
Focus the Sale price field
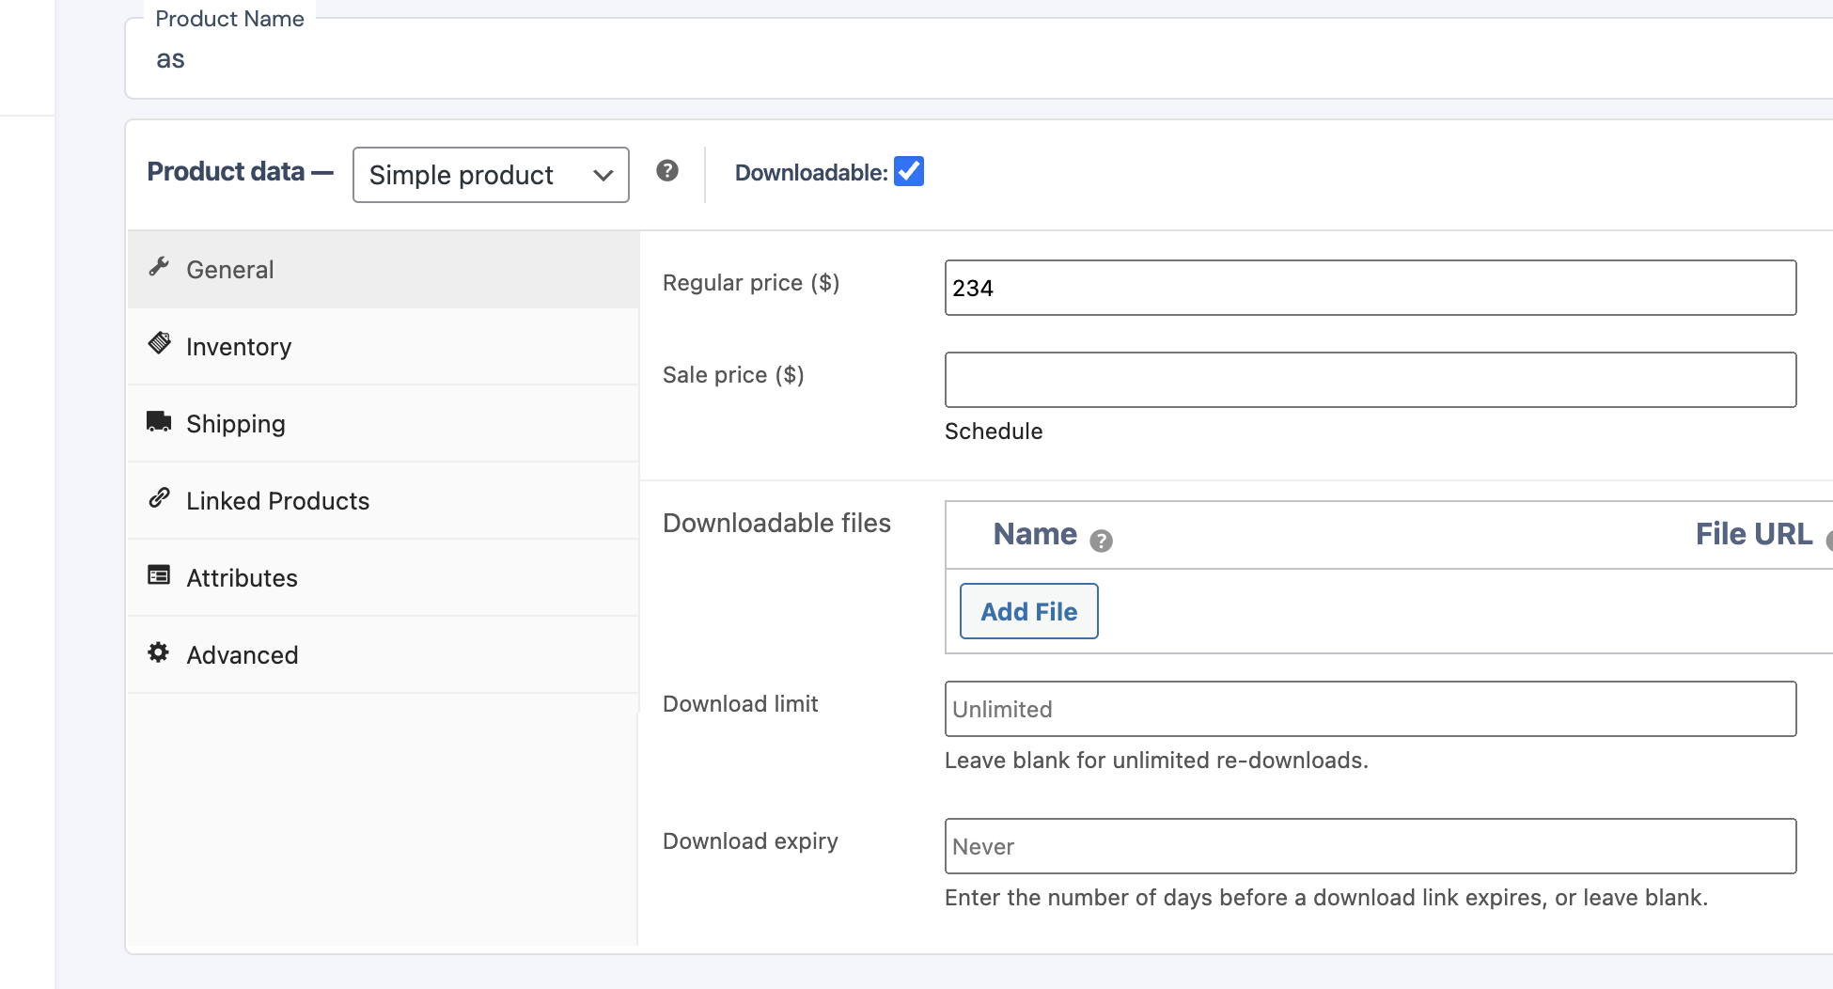1371,380
